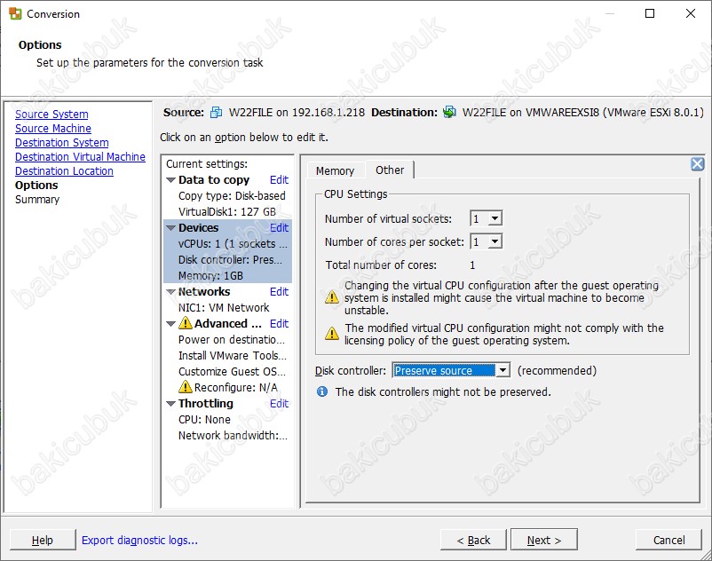This screenshot has height=561, width=712.
Task: Click the Data to copy heading
Action: (x=214, y=179)
